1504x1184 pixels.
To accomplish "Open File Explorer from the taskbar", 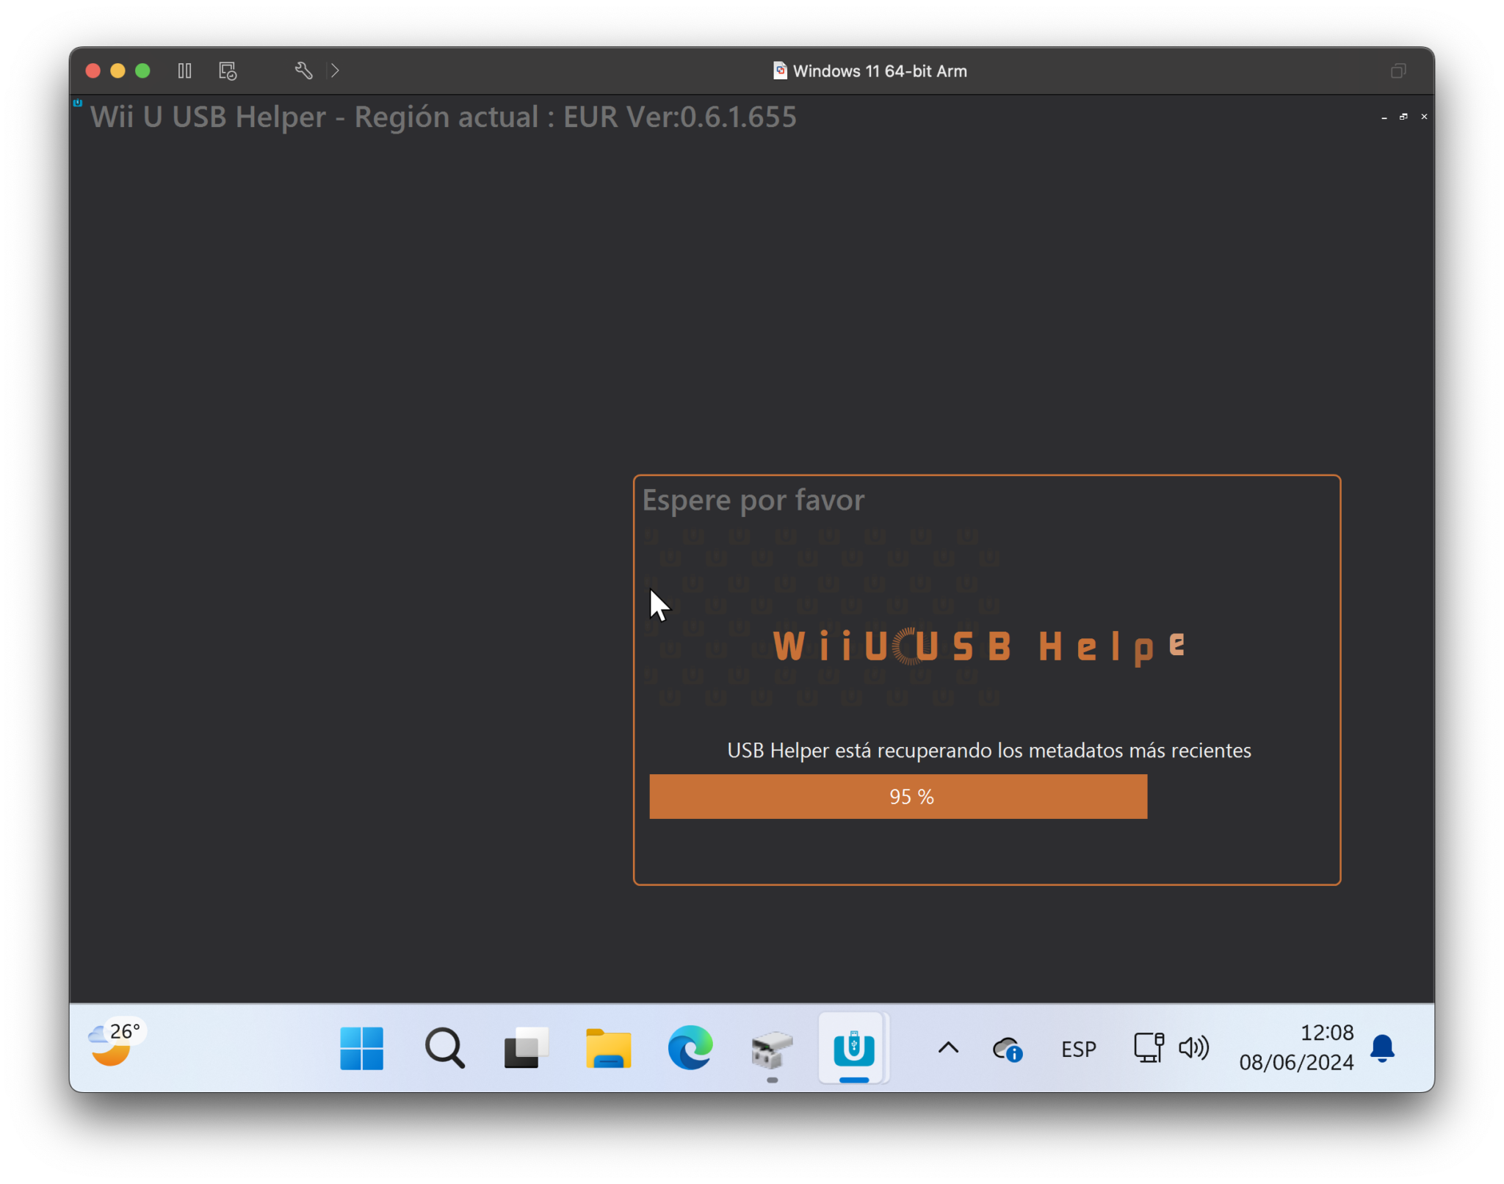I will pyautogui.click(x=607, y=1048).
